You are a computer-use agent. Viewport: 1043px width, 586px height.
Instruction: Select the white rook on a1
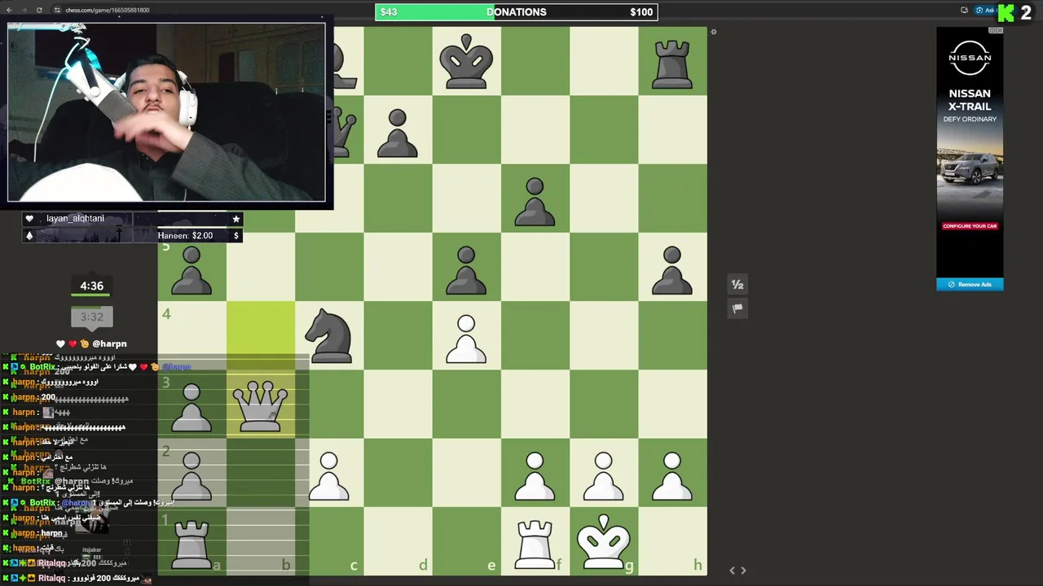click(x=191, y=544)
